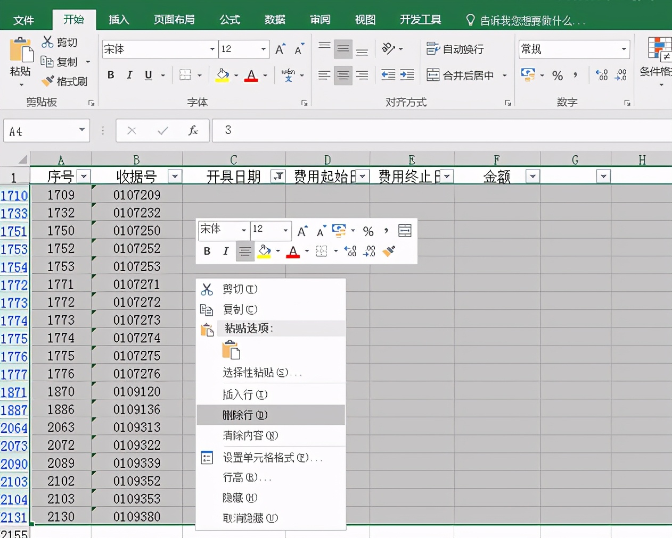This screenshot has width=672, height=538.
Task: Expand the 开具日期 column filter dropdown
Action: coord(278,176)
